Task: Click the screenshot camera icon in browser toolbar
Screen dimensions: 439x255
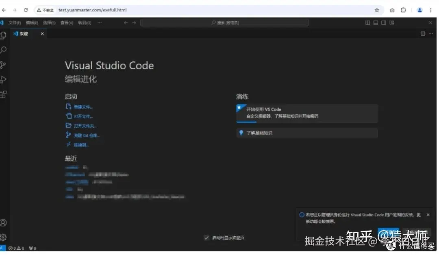Action: [392, 10]
